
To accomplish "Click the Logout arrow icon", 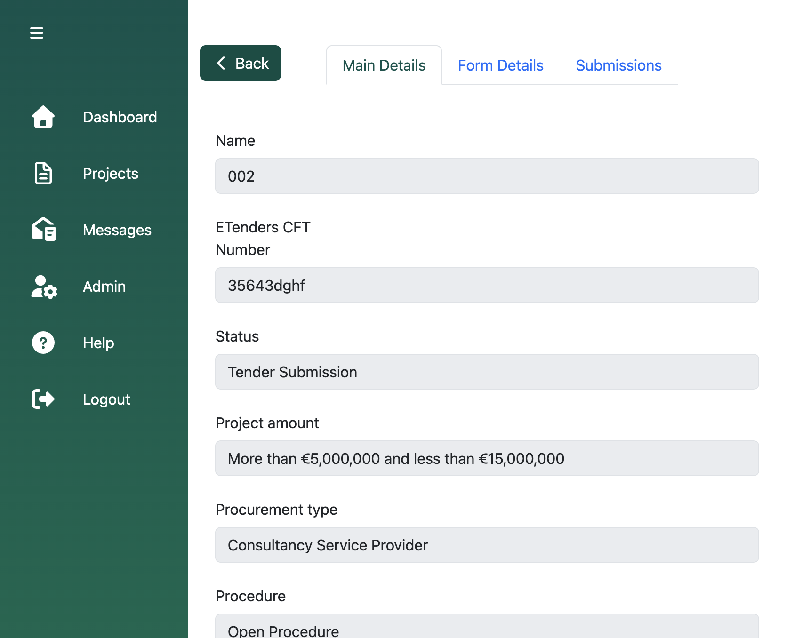I will click(43, 399).
